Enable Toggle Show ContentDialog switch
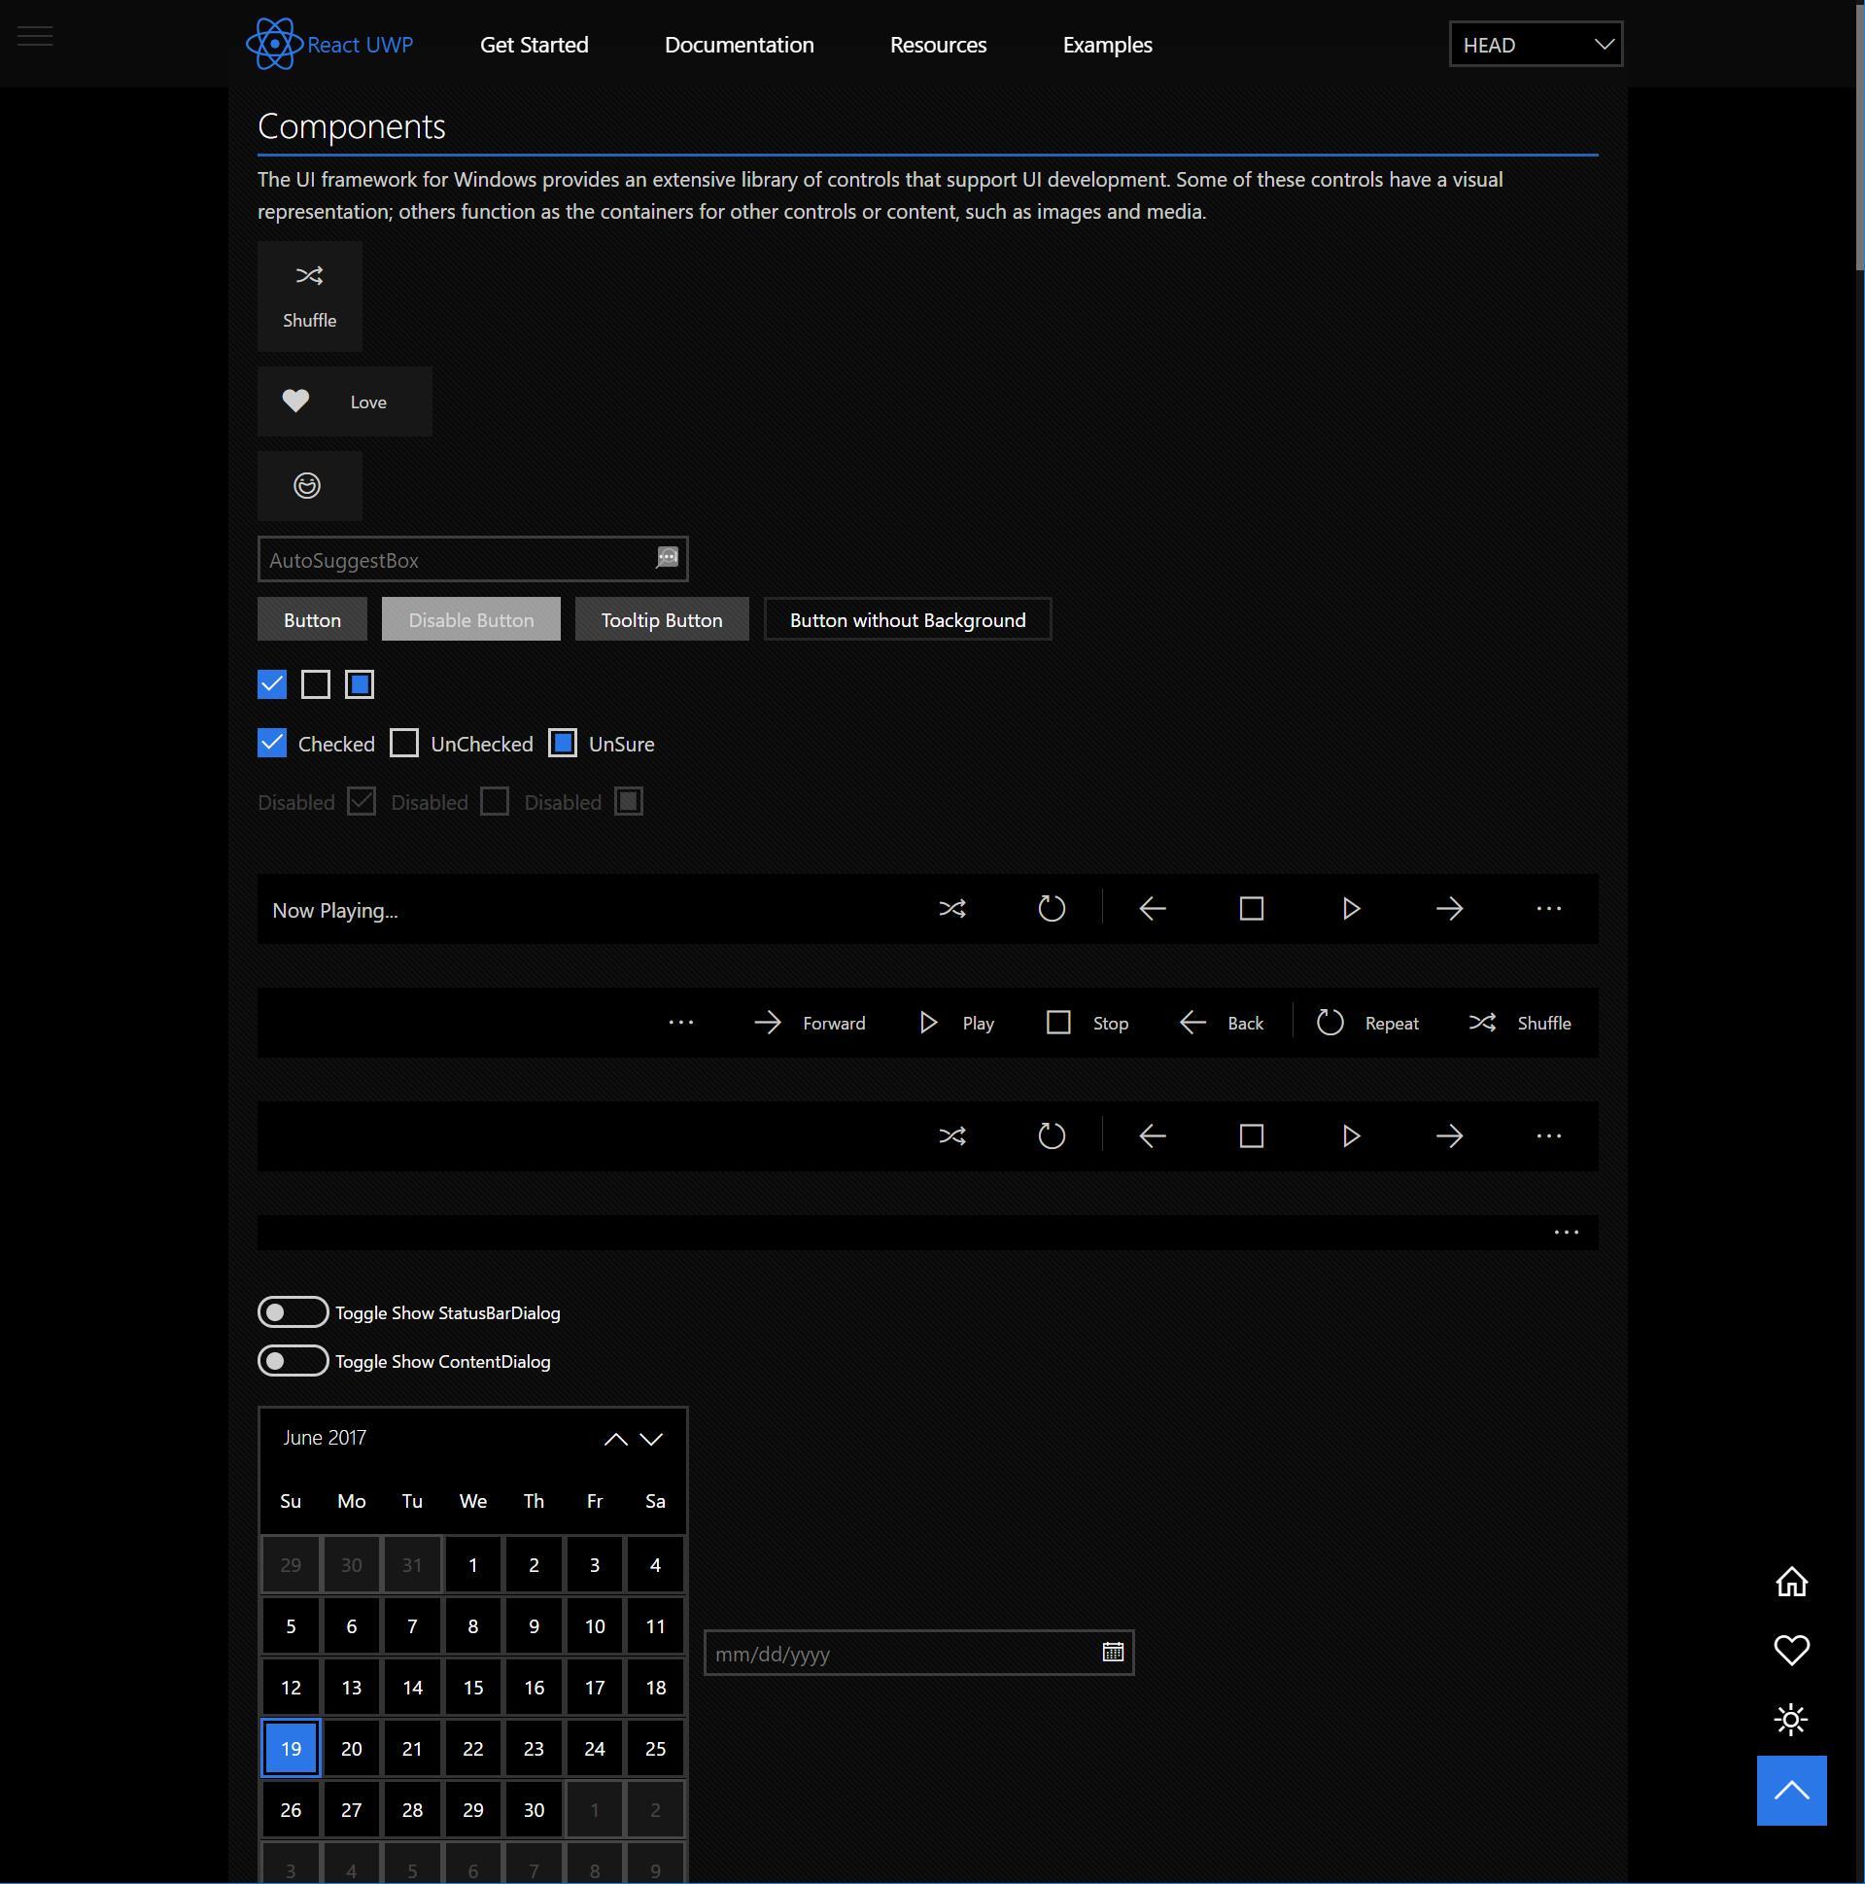Viewport: 1865px width, 1884px height. coord(293,1360)
